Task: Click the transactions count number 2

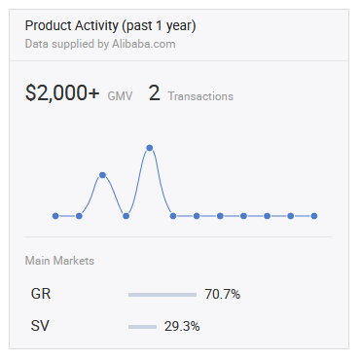Action: pos(155,93)
